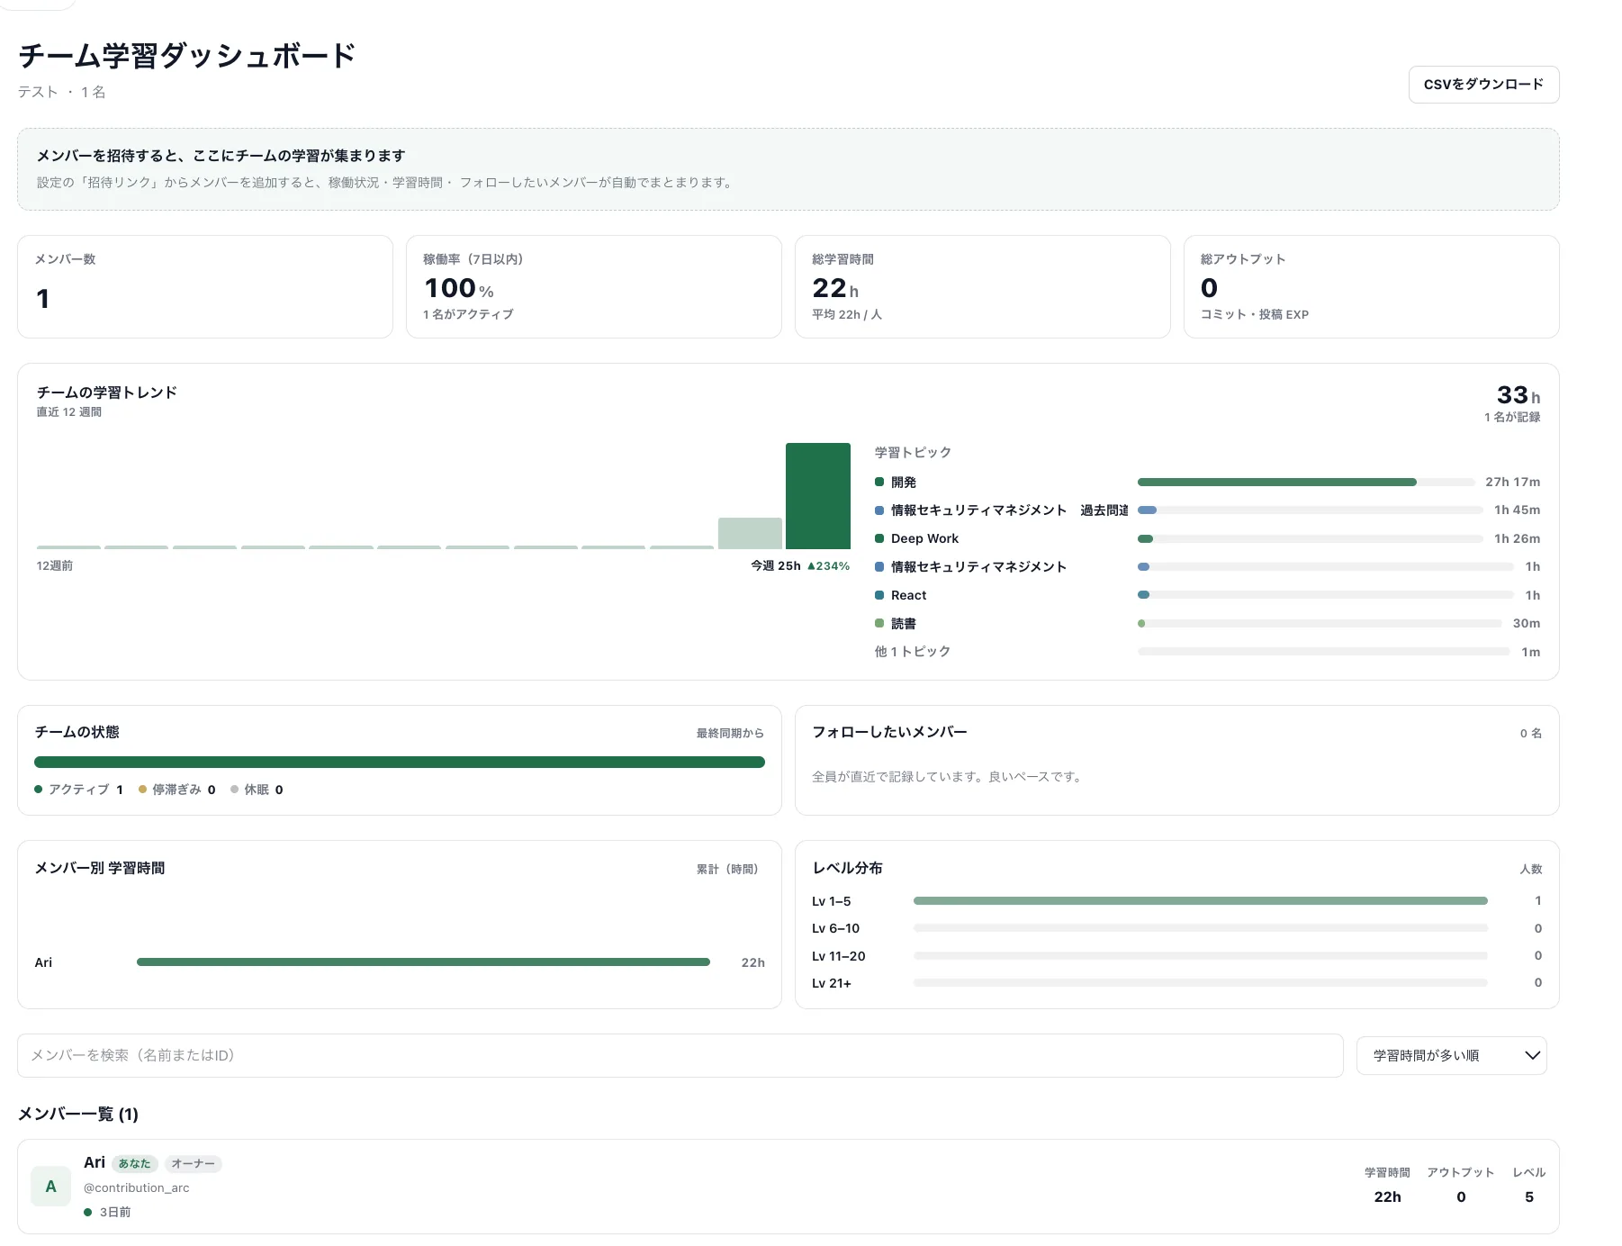Screen dimensions: 1622x1246
Task: Click the 他 1 トピック row label
Action: (x=913, y=651)
